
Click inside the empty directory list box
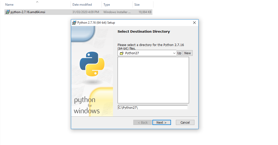(153, 80)
